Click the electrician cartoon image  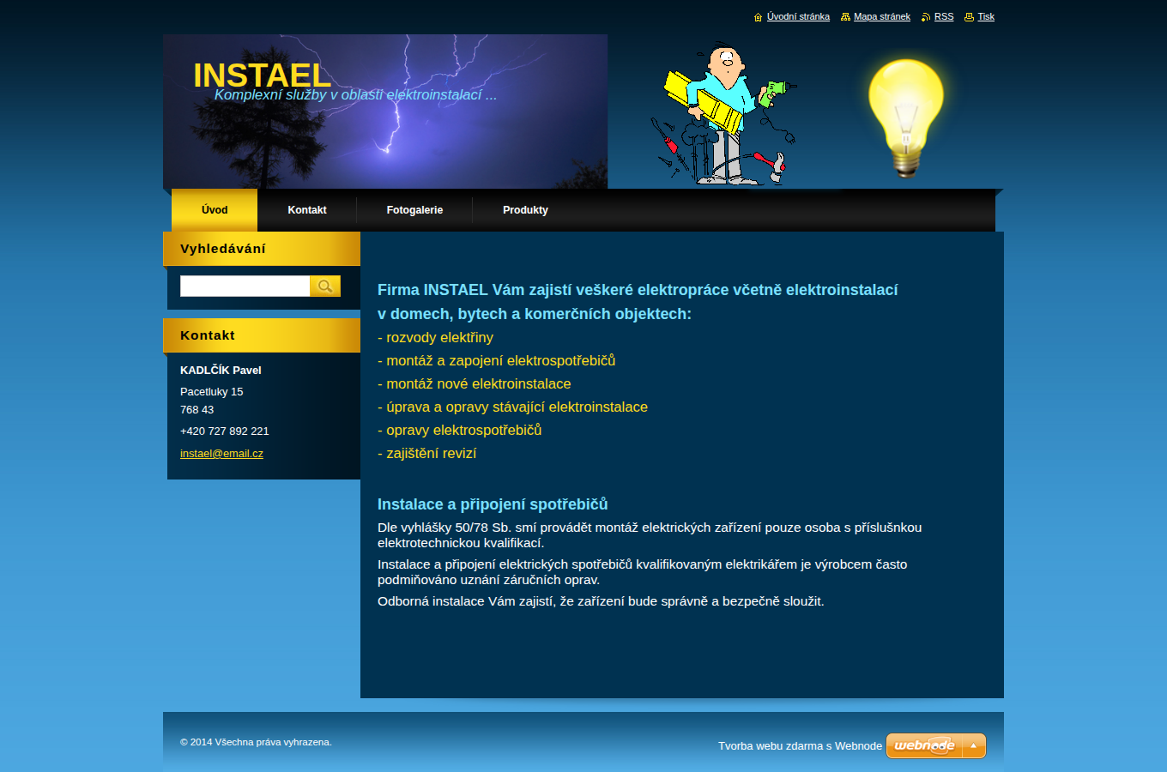click(x=723, y=113)
